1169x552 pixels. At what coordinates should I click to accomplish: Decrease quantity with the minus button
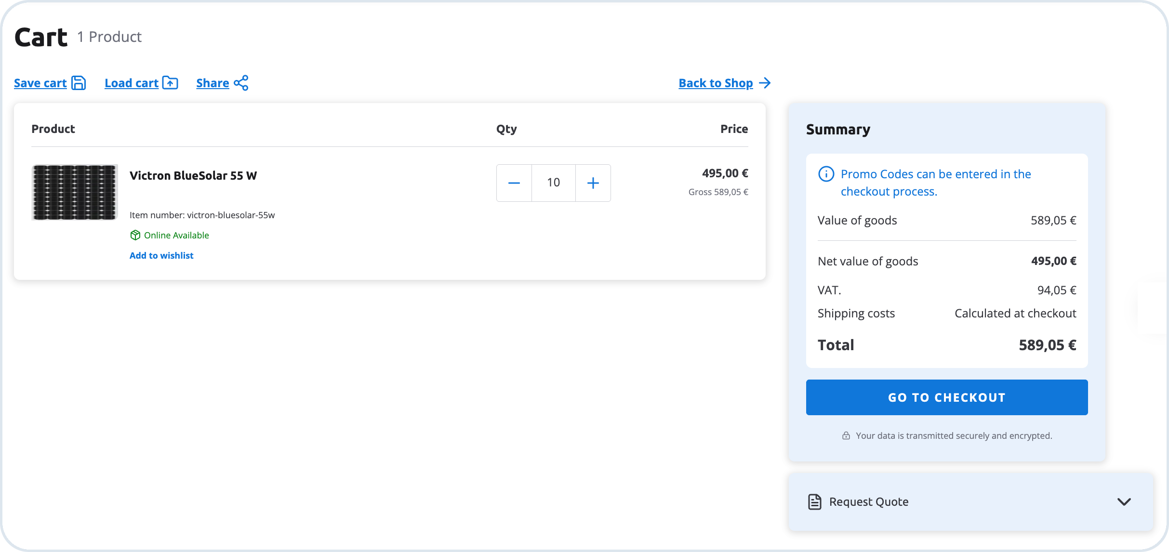[x=514, y=183]
